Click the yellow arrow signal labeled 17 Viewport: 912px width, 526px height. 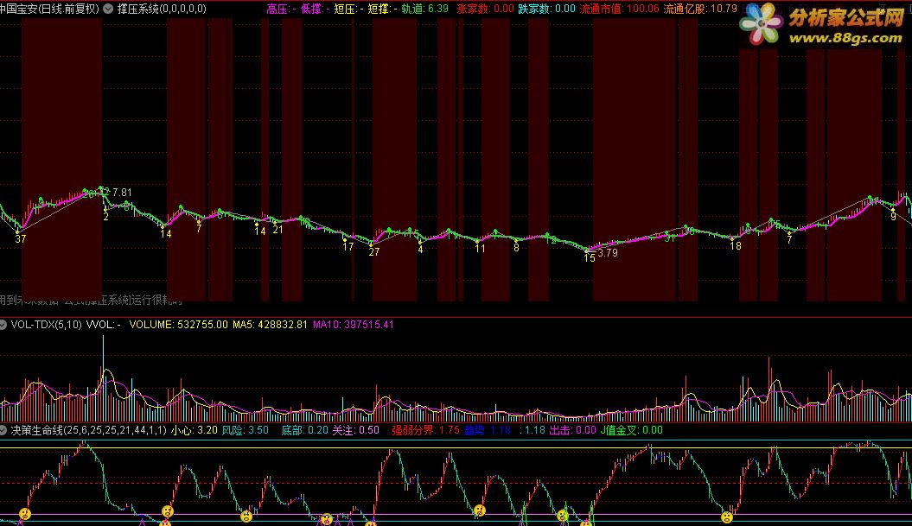pyautogui.click(x=348, y=245)
